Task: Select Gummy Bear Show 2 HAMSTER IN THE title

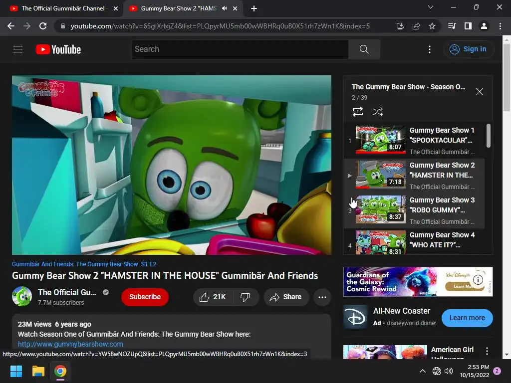Action: pos(442,170)
